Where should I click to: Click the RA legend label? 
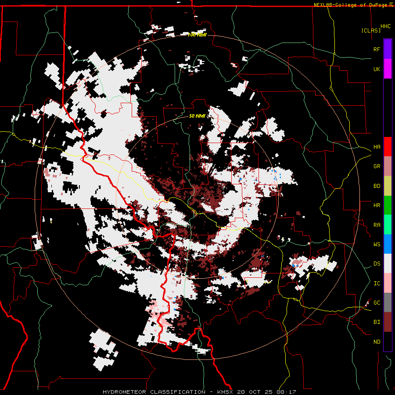[x=377, y=225]
